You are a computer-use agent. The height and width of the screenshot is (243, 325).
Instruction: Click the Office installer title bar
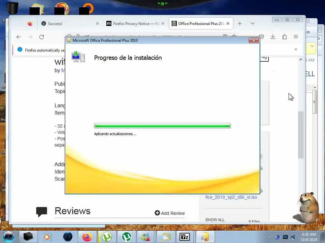157,40
